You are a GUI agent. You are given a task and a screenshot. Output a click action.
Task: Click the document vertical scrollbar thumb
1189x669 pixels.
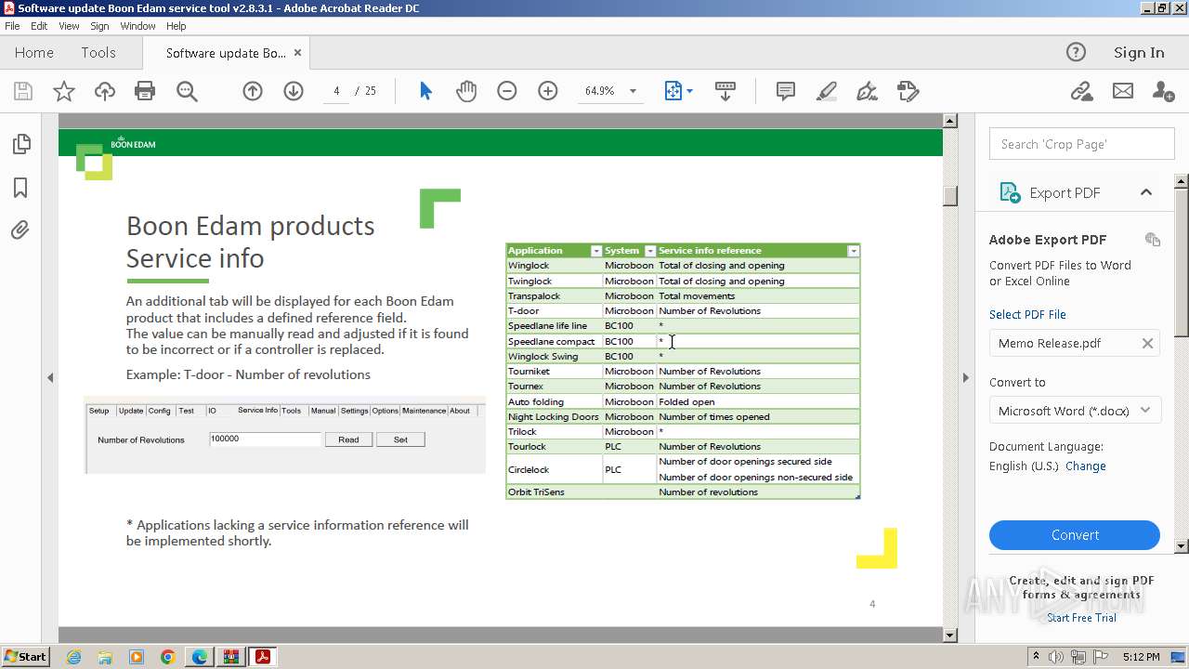coord(949,196)
